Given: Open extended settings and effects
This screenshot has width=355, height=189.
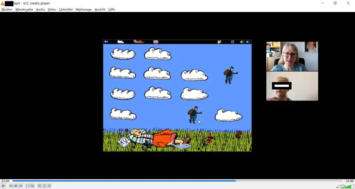Looking at the screenshot, I should 32,186.
